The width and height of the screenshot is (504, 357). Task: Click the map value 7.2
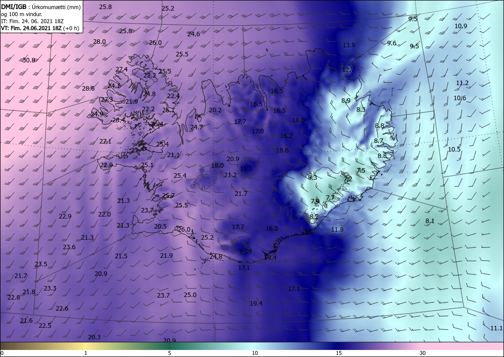[348, 179]
